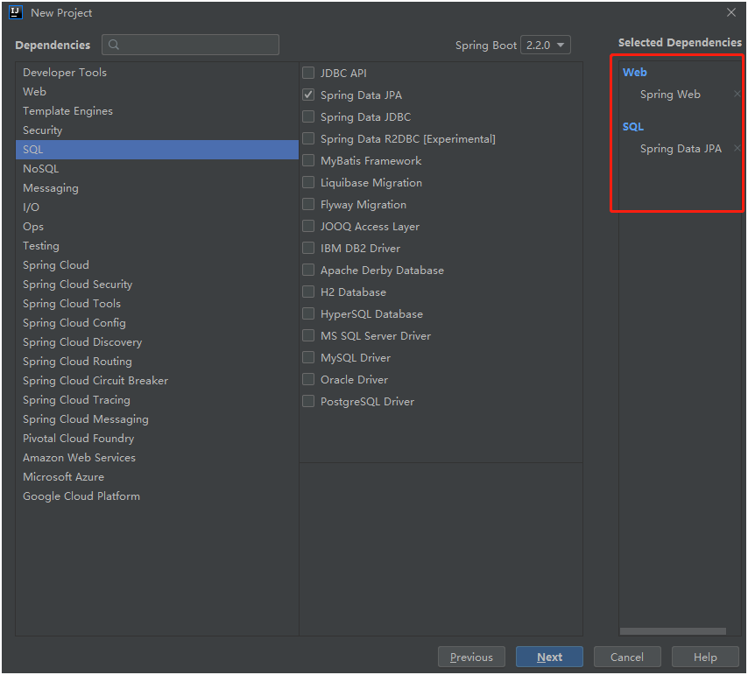Choose Pivotal Cloud Foundry category
The image size is (748, 675).
pos(157,439)
